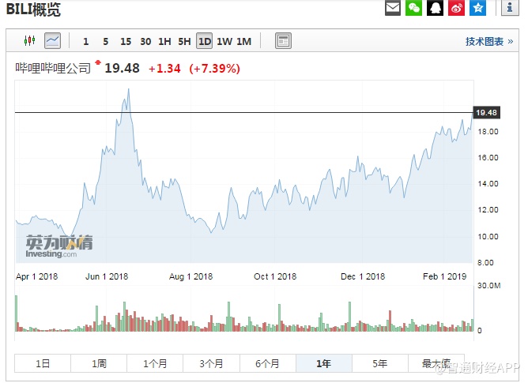This screenshot has height=383, width=528.
Task: Select the 1H interval
Action: (x=164, y=41)
